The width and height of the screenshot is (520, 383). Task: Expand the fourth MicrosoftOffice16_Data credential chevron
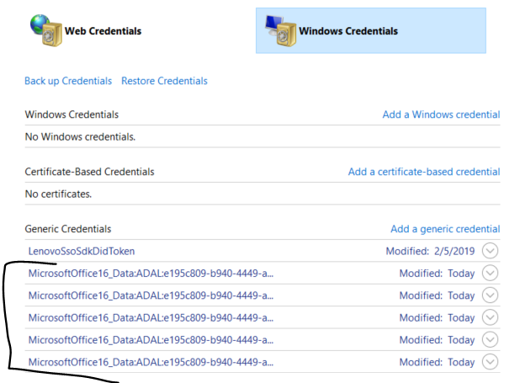491,339
